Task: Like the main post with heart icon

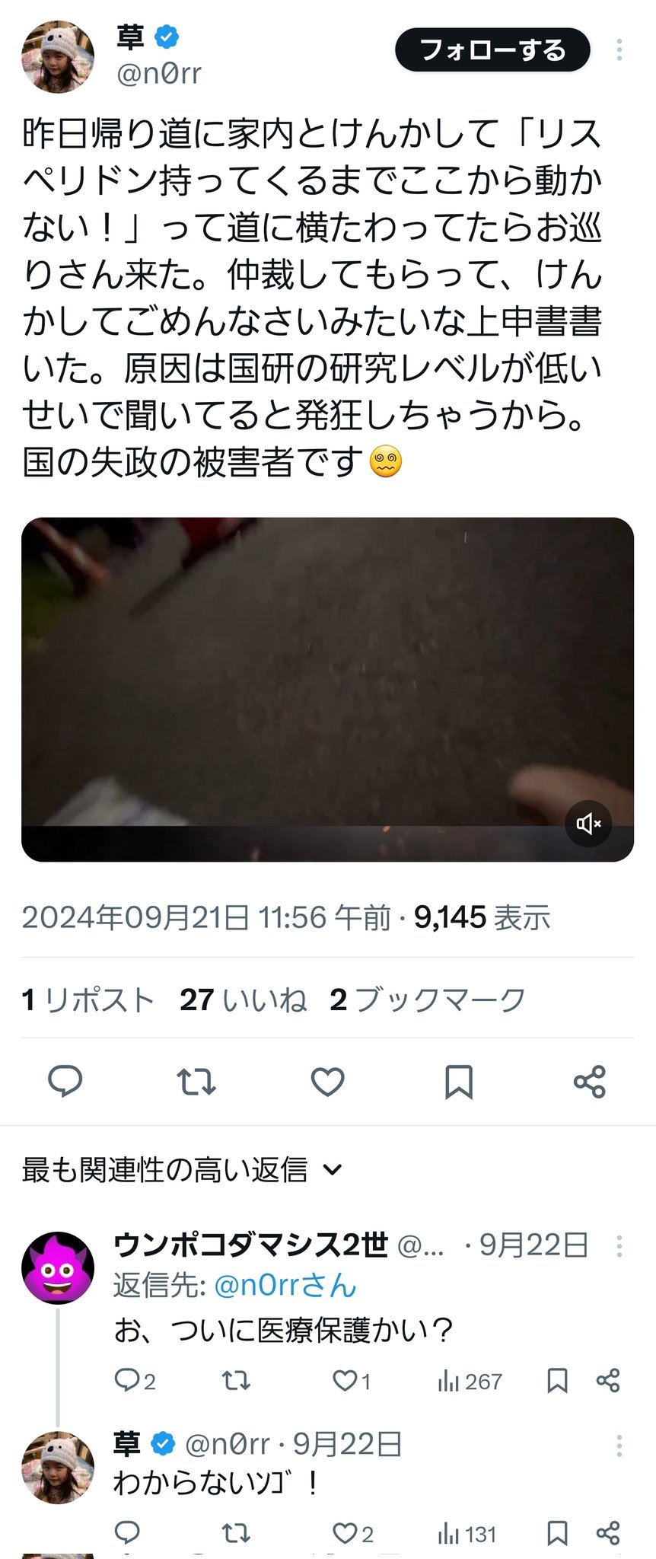Action: 328,1082
